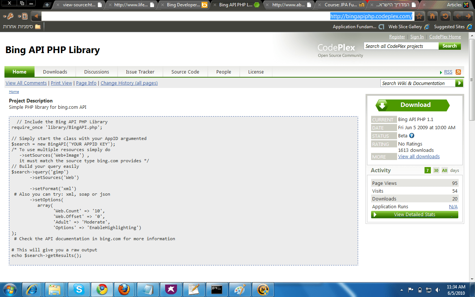Open Skype from the taskbar
Viewport: 475px width, 297px height.
point(78,289)
